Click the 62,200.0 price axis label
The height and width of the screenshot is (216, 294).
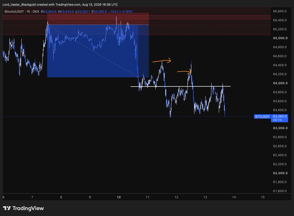click(x=280, y=164)
